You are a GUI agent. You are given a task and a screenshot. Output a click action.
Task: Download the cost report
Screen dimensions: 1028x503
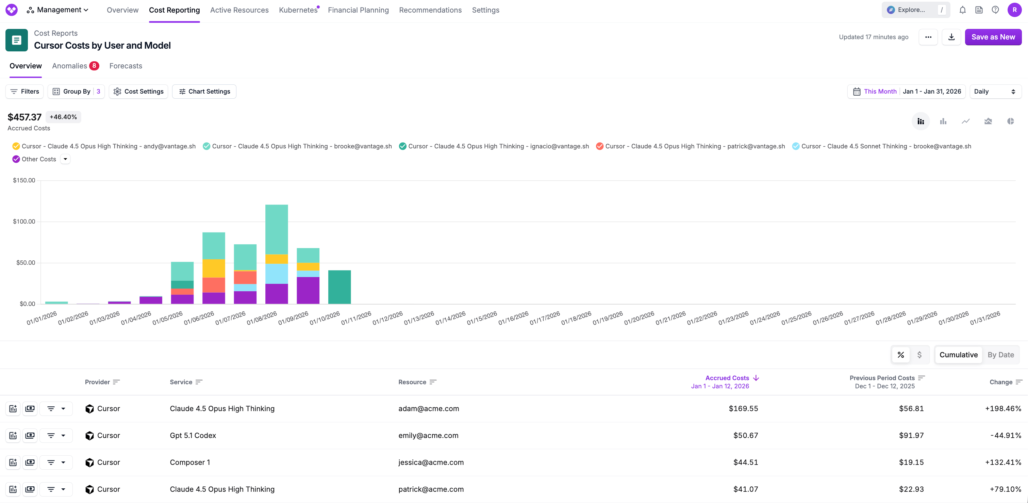[951, 37]
